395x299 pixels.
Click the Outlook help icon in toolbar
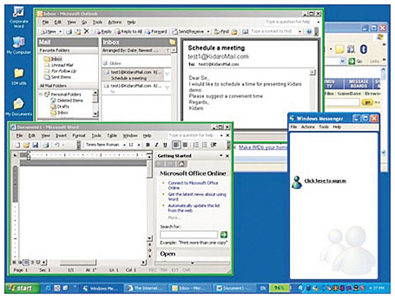point(309,31)
